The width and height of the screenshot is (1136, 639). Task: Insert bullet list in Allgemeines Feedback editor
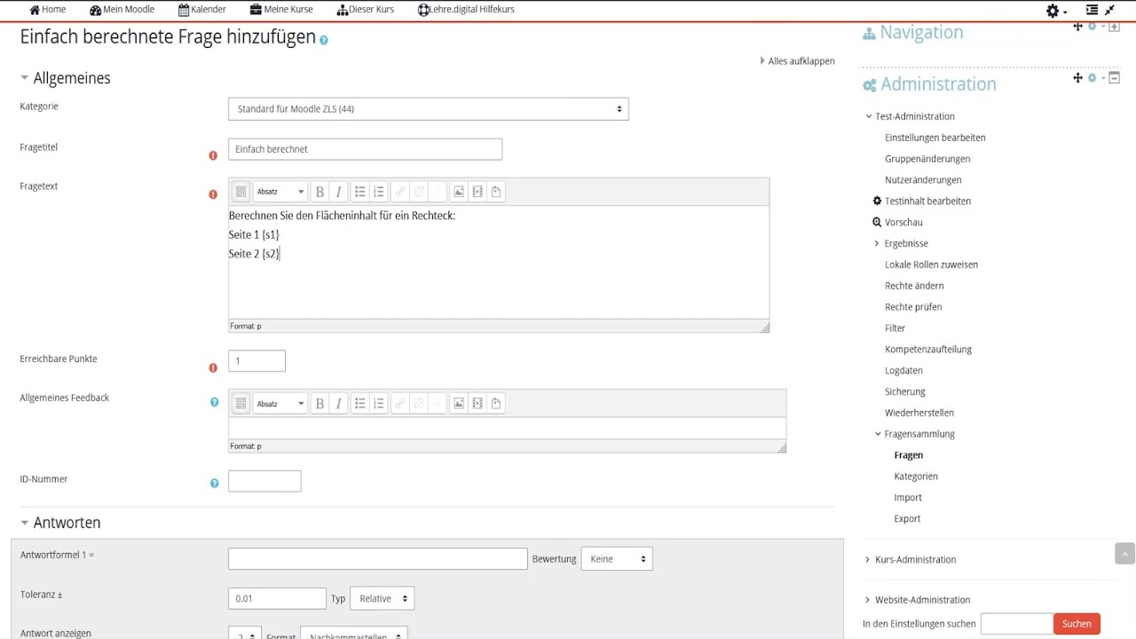pos(360,404)
